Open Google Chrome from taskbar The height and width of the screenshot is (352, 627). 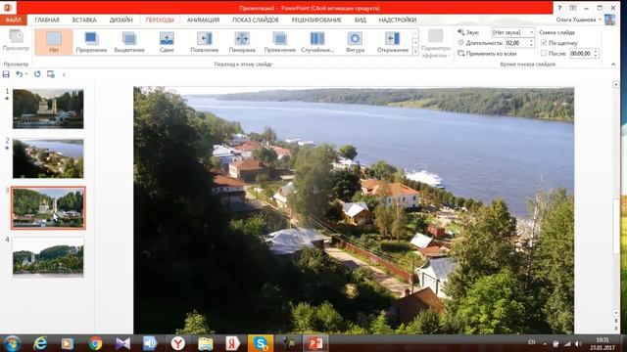95,343
